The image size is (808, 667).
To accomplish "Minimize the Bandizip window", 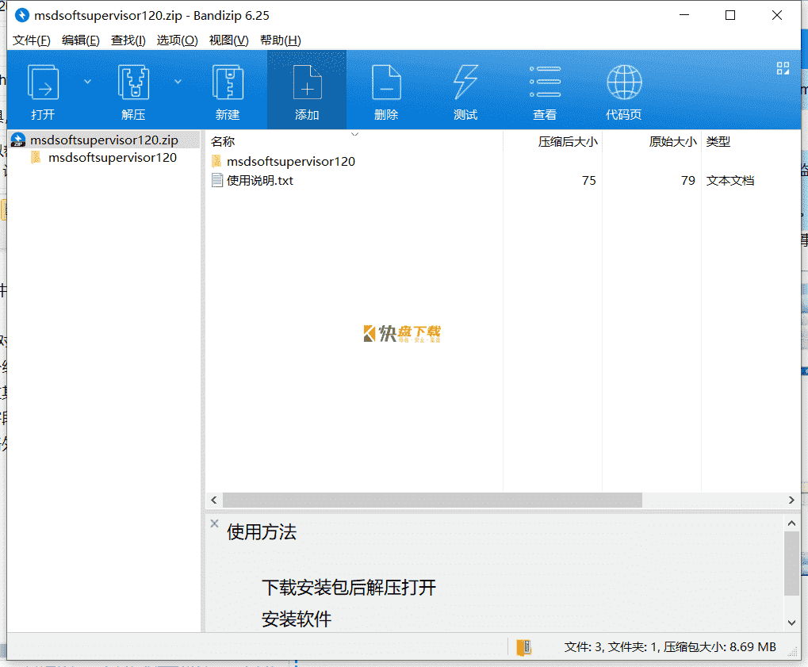I will [684, 15].
